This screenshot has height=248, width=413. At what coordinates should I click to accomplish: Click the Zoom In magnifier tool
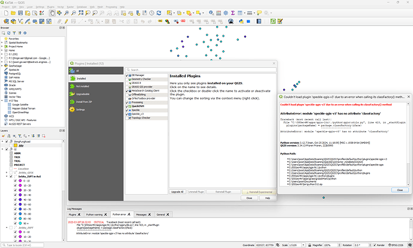tap(66, 13)
